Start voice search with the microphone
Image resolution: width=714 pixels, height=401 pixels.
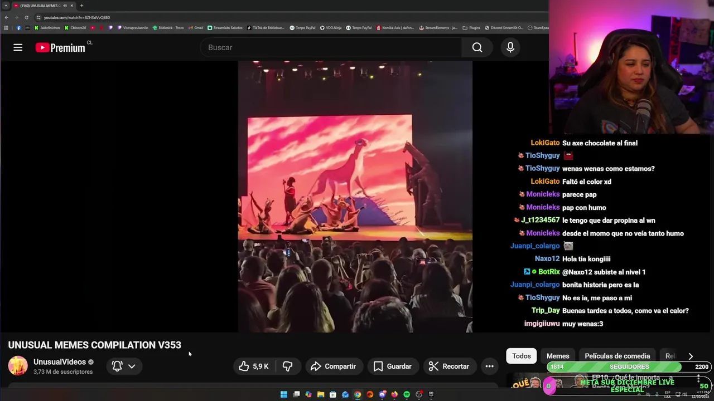click(510, 47)
